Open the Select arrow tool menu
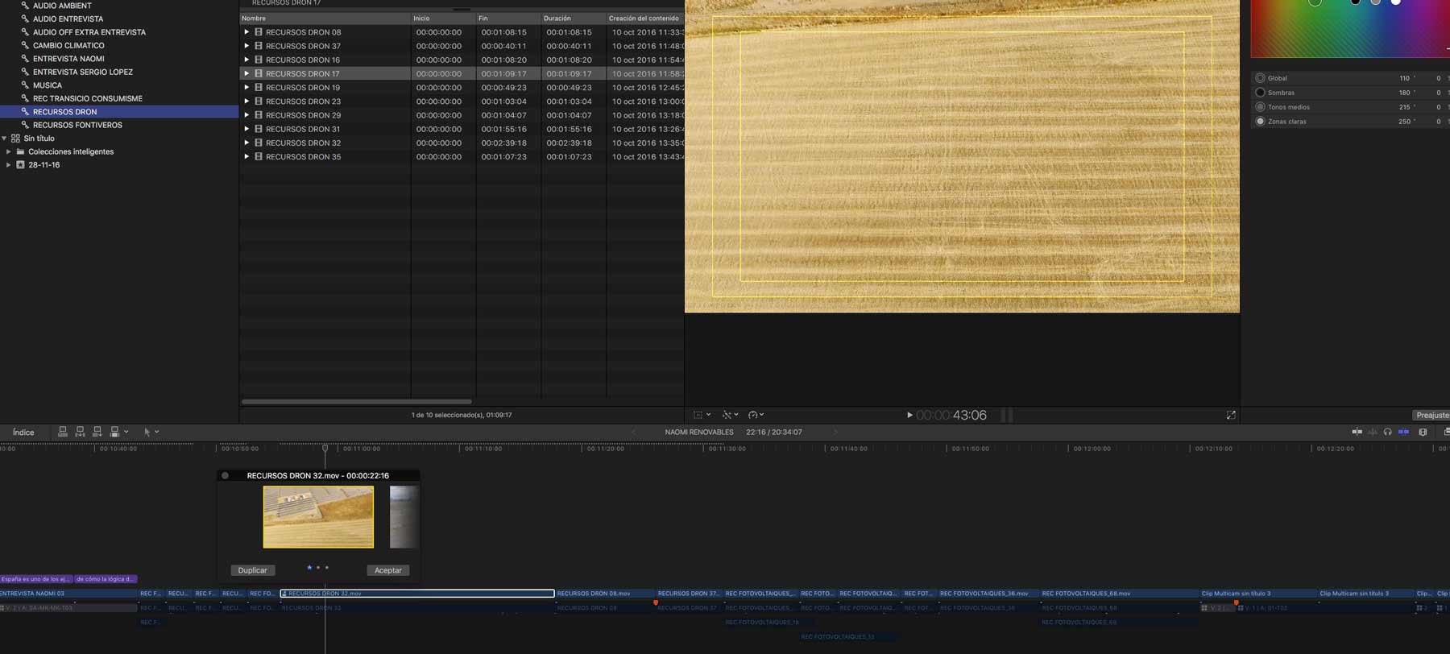 tap(151, 432)
